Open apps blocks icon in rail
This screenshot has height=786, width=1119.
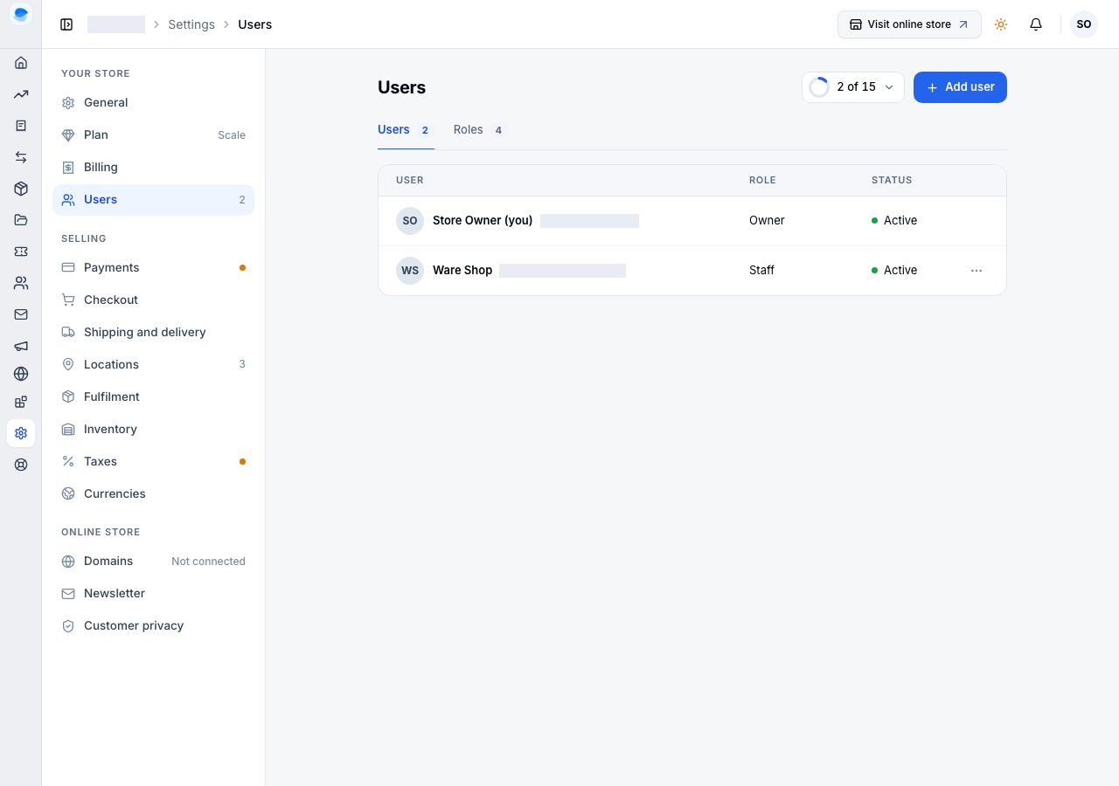pos(21,402)
